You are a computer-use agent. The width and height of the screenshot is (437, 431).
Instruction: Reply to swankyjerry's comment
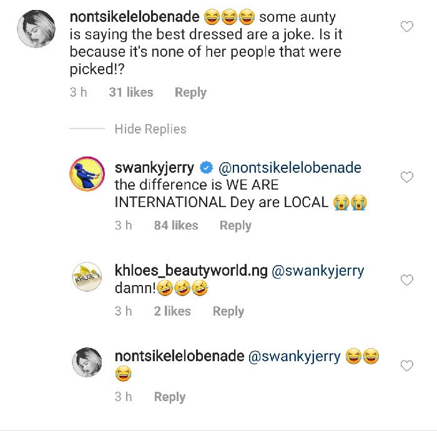pyautogui.click(x=235, y=226)
